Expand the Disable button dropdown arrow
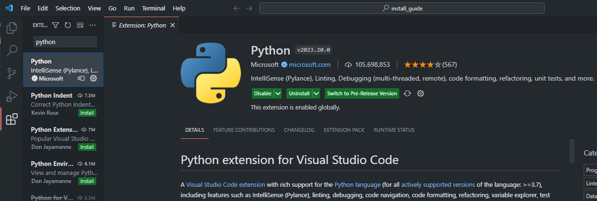The height and width of the screenshot is (201, 597). 278,93
